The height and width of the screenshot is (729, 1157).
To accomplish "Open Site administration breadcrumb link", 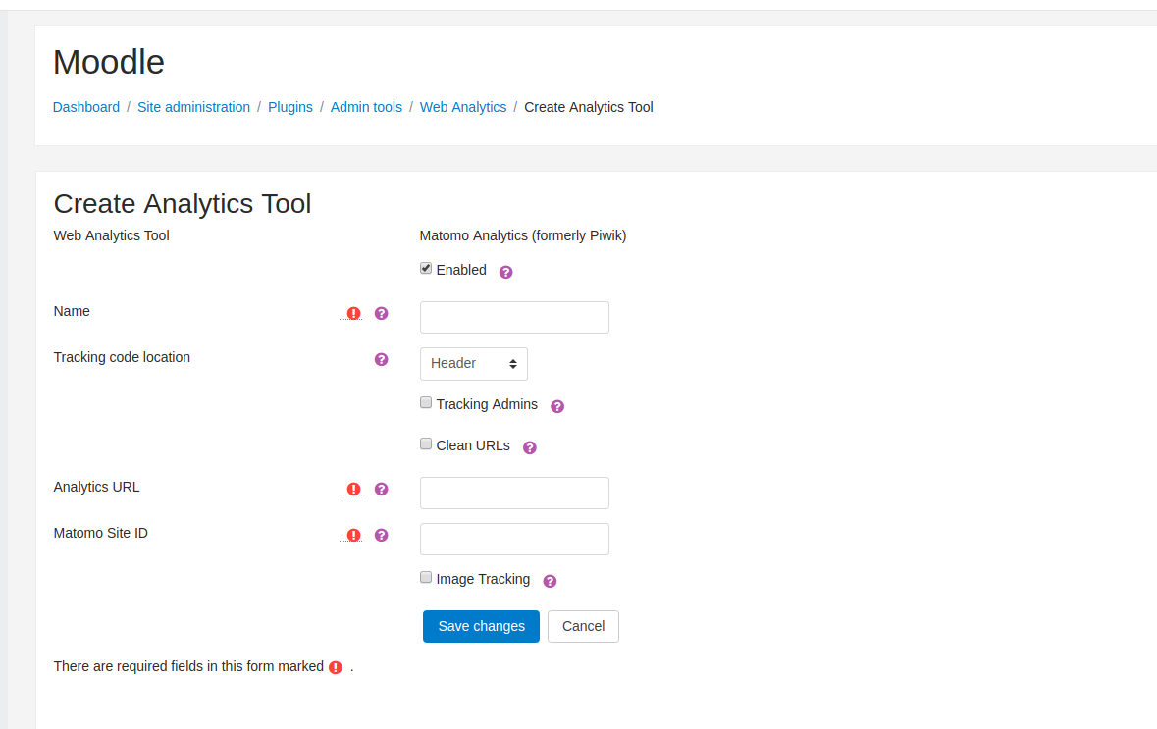I will pos(193,107).
